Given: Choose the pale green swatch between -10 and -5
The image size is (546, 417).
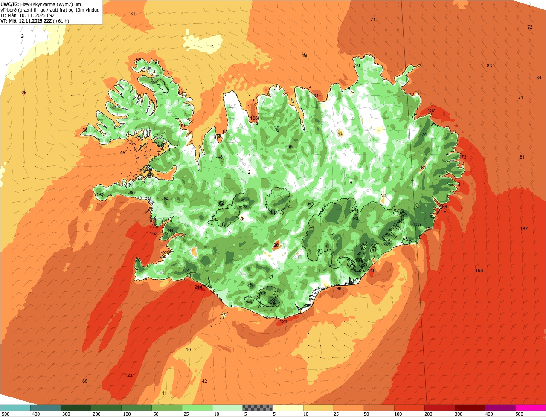Looking at the screenshot, I should click(227, 408).
